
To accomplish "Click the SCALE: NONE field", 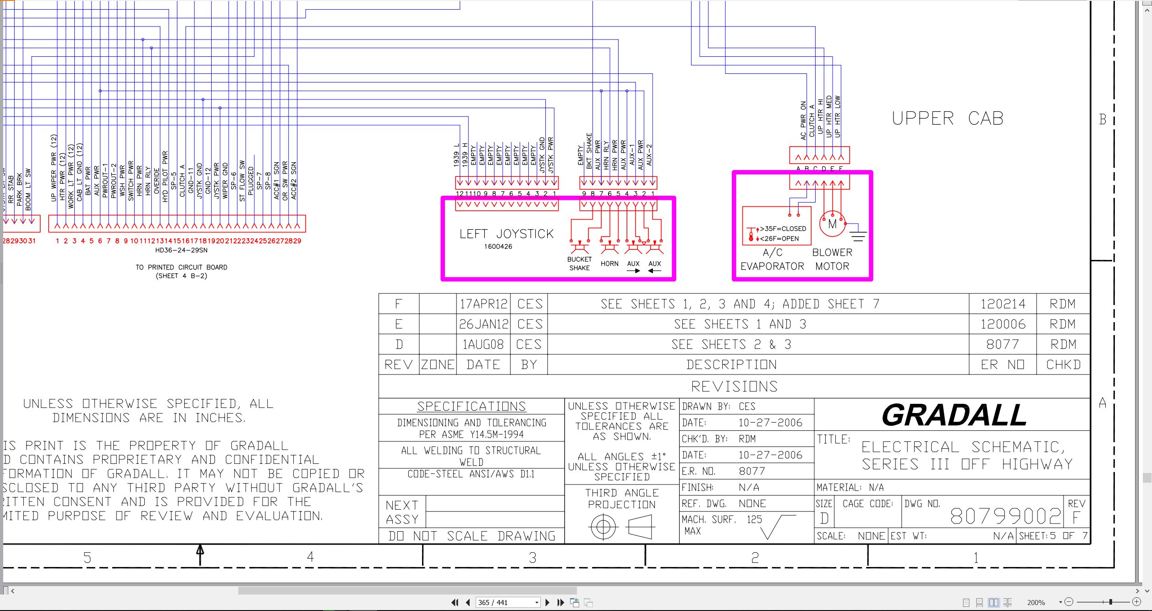I will pyautogui.click(x=850, y=536).
